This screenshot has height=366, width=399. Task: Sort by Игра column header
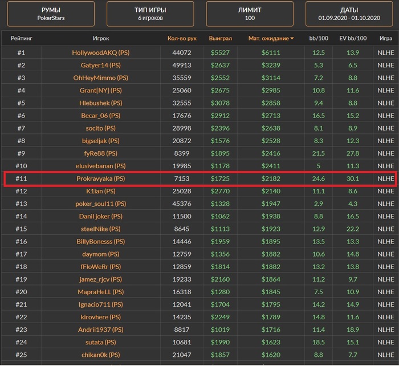(386, 38)
